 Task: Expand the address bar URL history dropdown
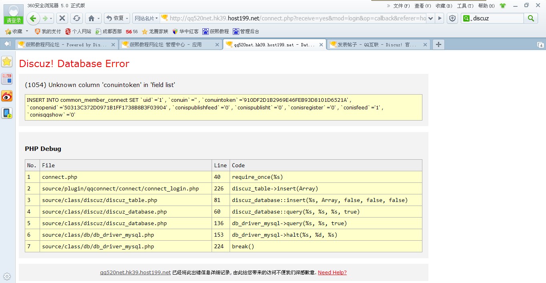(x=430, y=18)
